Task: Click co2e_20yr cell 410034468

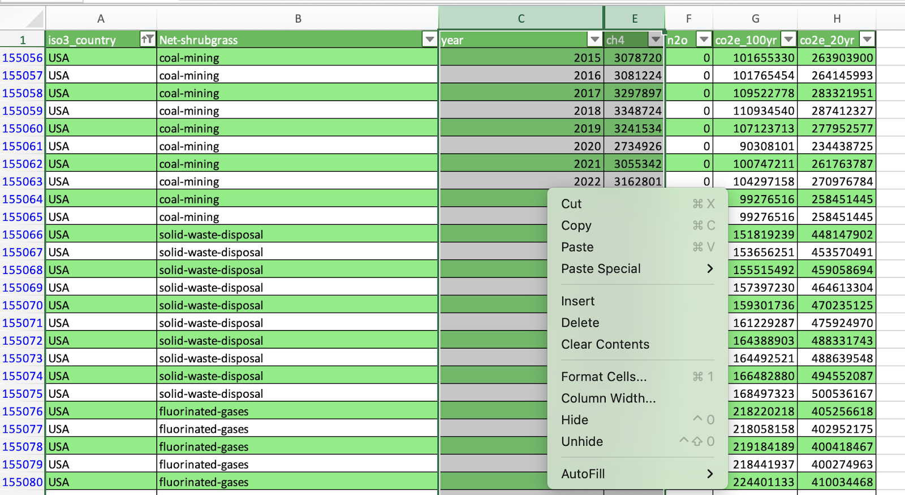Action: click(837, 482)
